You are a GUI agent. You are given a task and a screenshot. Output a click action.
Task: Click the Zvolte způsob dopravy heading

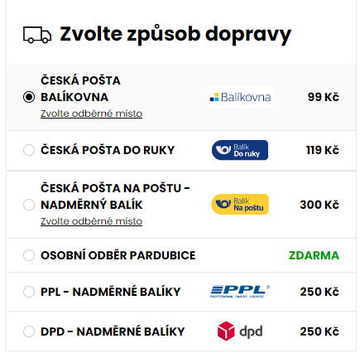click(175, 35)
